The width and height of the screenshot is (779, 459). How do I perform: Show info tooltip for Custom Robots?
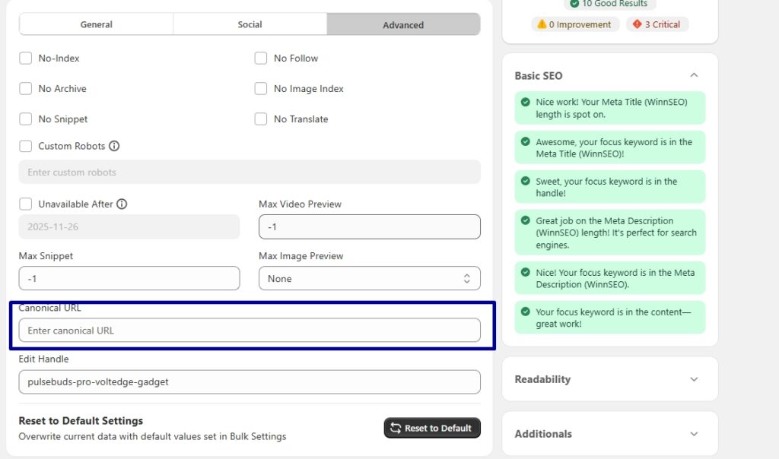pos(114,146)
